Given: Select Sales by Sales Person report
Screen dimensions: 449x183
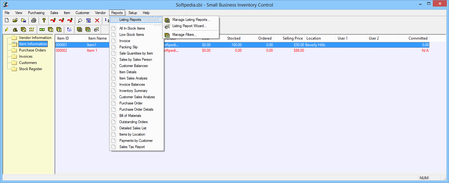Looking at the screenshot, I should coord(137,60).
